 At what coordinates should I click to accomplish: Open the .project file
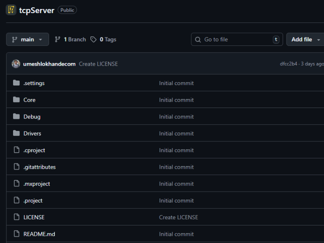click(33, 201)
